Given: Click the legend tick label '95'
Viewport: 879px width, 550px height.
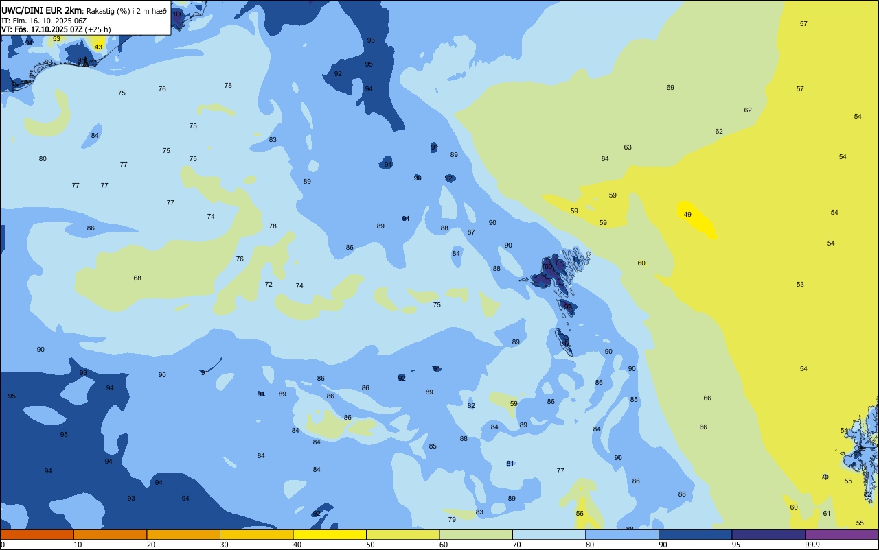Looking at the screenshot, I should click(737, 545).
